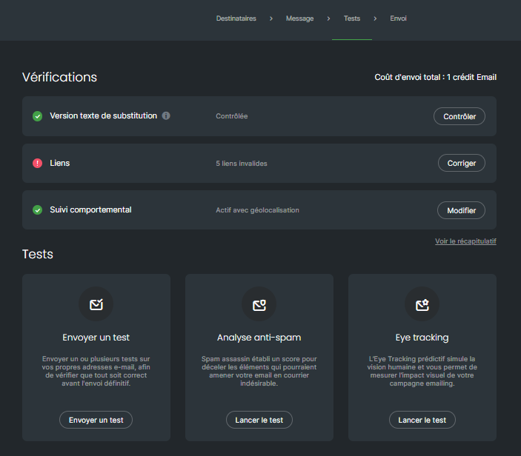Launch the anti-spam analysis test

pyautogui.click(x=259, y=420)
